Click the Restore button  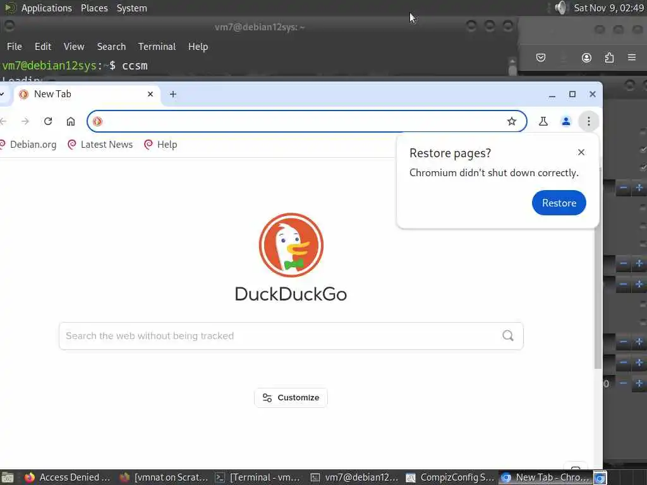pyautogui.click(x=559, y=203)
